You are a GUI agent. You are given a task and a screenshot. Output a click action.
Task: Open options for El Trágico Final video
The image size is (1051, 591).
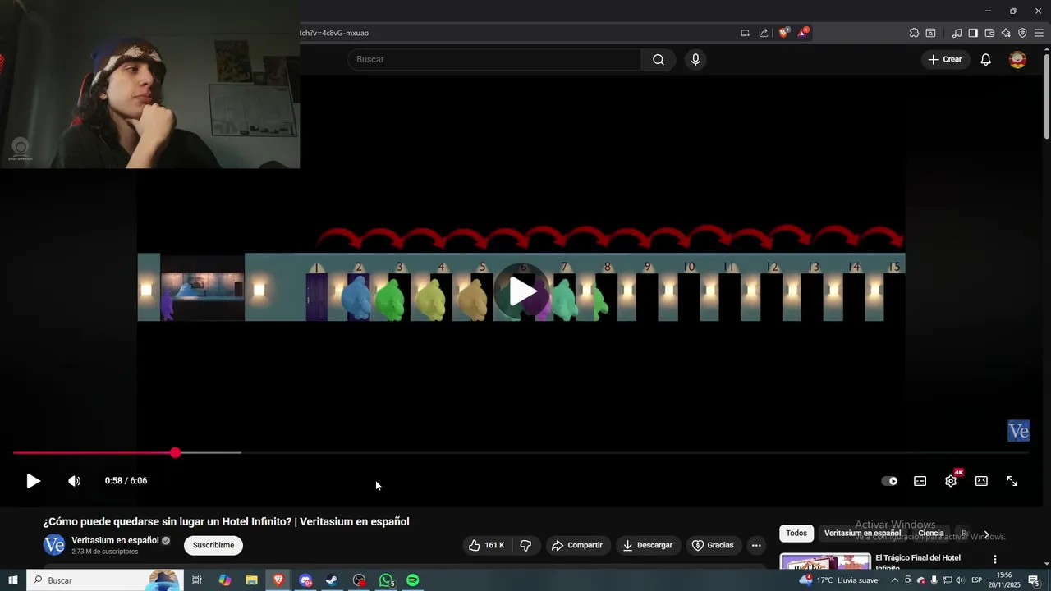tap(995, 559)
